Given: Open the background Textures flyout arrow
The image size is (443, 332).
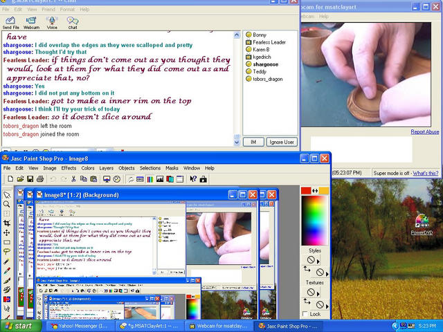Looking at the screenshot, I should [327, 306].
